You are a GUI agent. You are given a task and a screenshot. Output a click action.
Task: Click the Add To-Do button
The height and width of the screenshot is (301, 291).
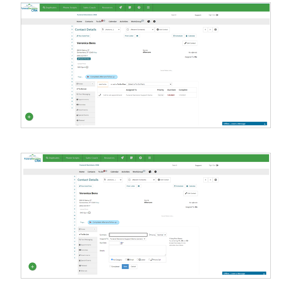click(x=103, y=84)
